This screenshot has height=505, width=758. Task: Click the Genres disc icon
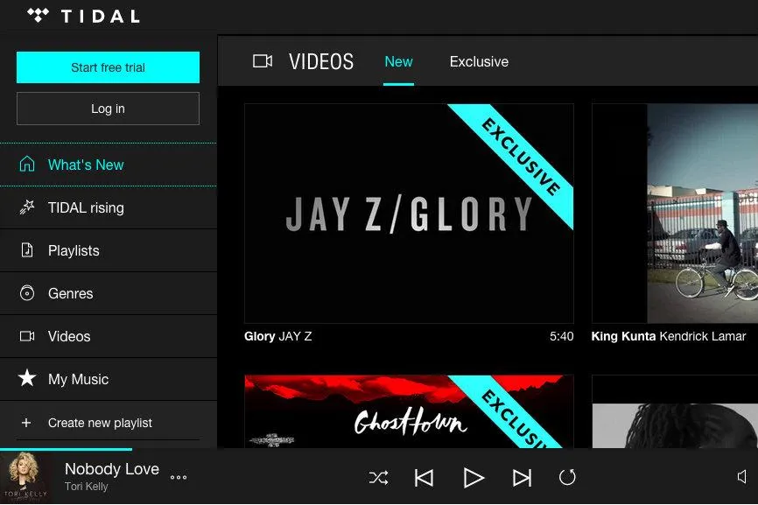point(27,293)
